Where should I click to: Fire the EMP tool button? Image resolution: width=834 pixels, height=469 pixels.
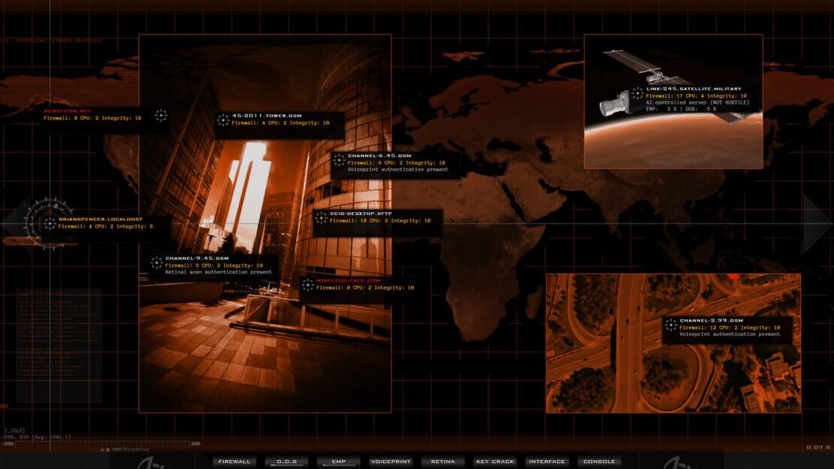point(339,461)
